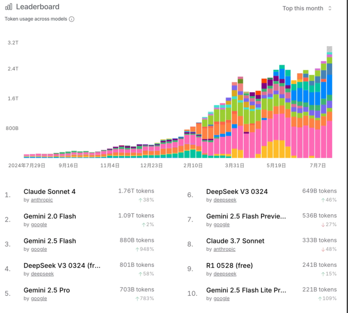Click the Leaderboard bar chart icon
348x313 pixels.
tap(8, 7)
